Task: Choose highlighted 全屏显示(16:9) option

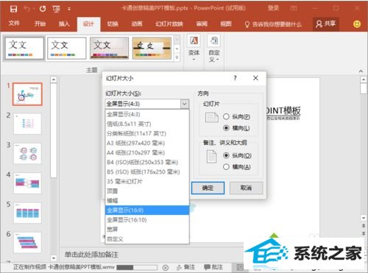Action: click(x=147, y=210)
